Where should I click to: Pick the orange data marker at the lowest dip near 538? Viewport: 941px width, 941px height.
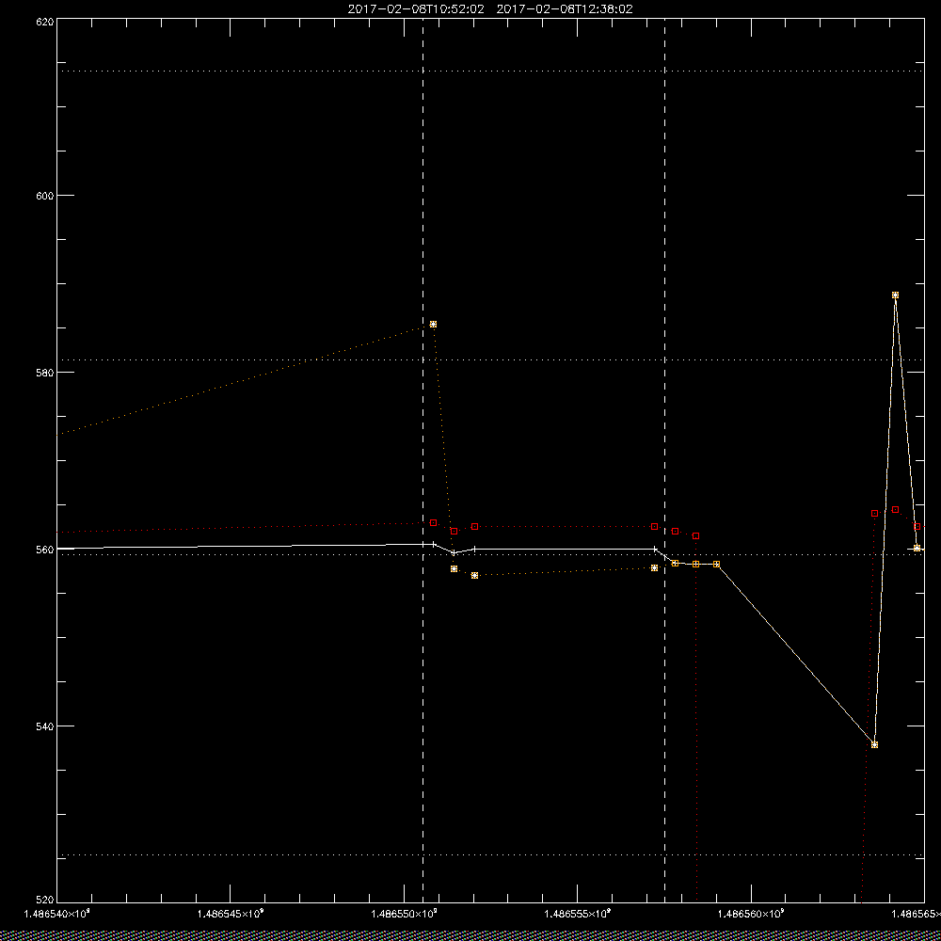pos(874,744)
